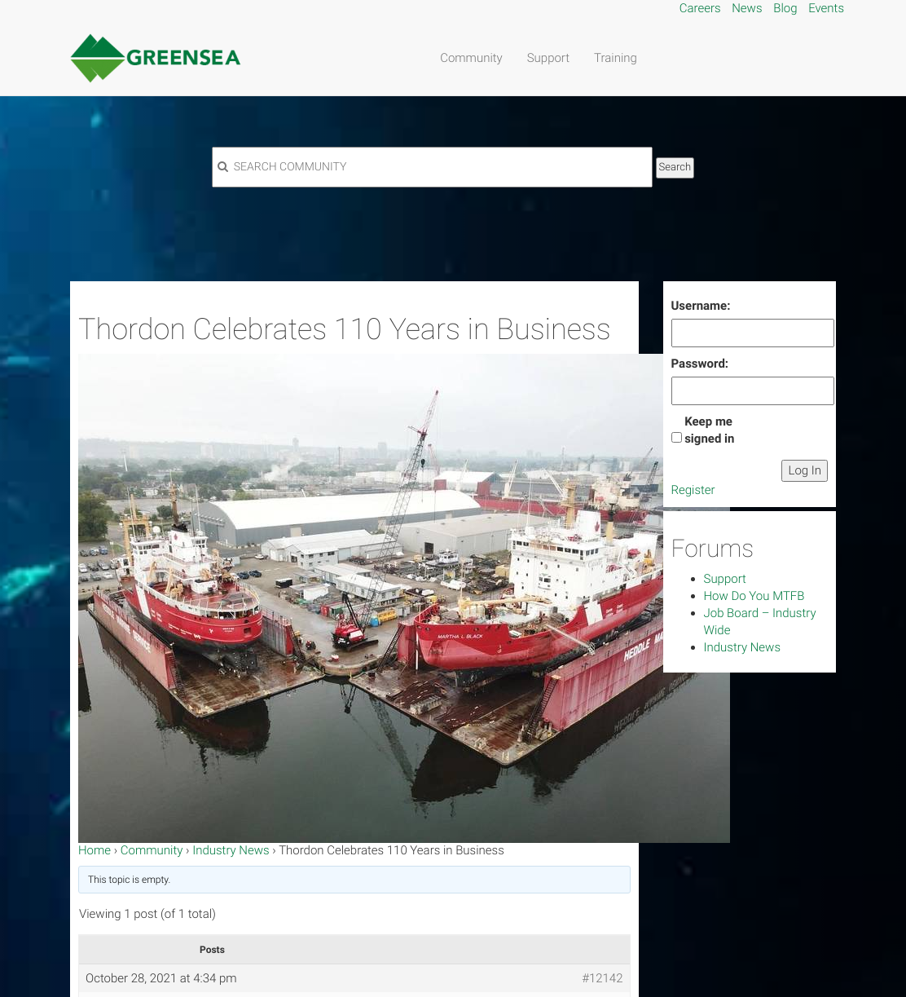Click into the Username field

tap(752, 333)
